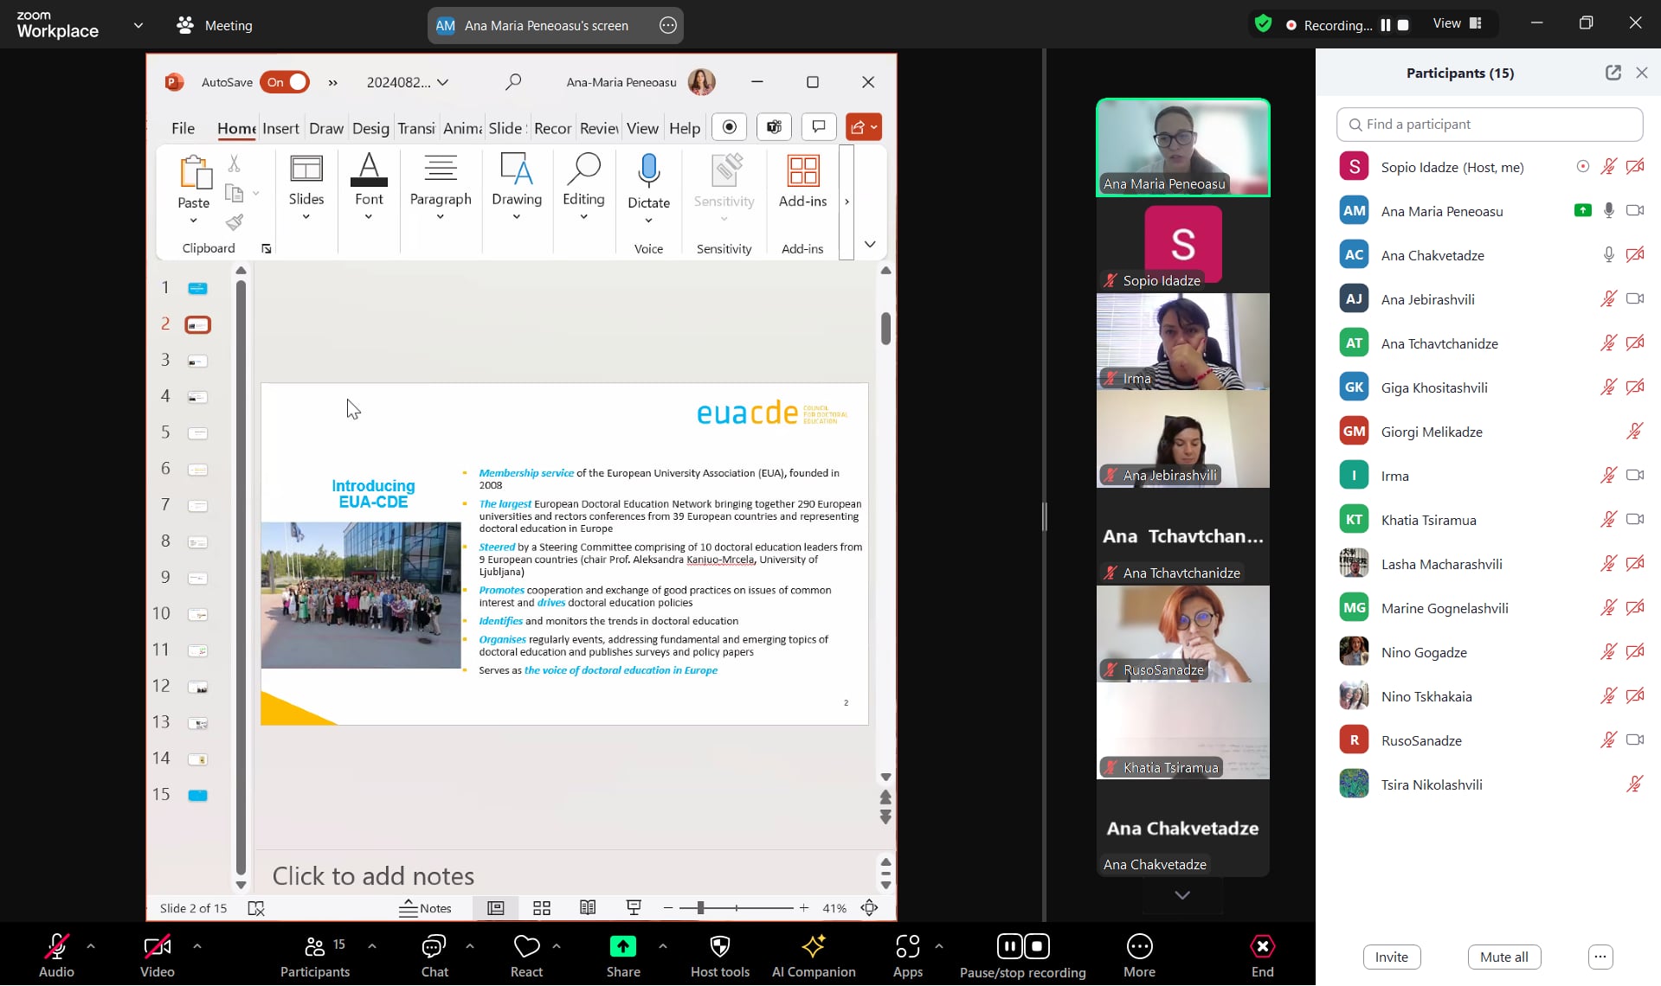
Task: Open the comments speech bubble icon
Action: coord(819,127)
